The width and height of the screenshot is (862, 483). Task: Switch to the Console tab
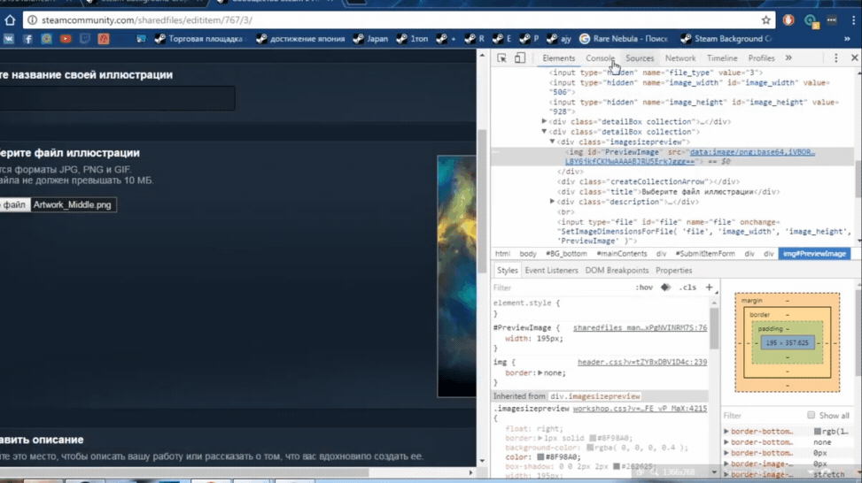click(600, 58)
